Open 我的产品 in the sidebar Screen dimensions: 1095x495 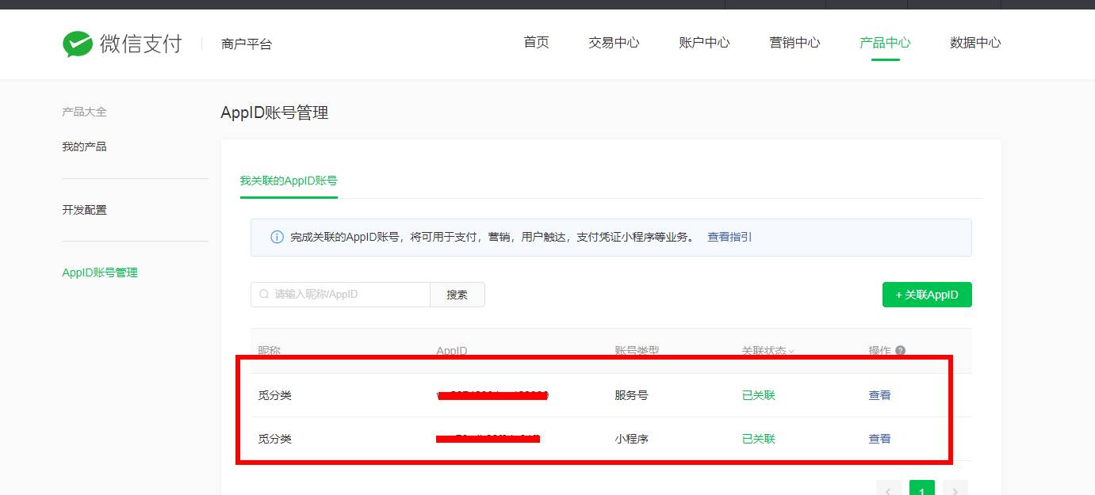click(84, 147)
